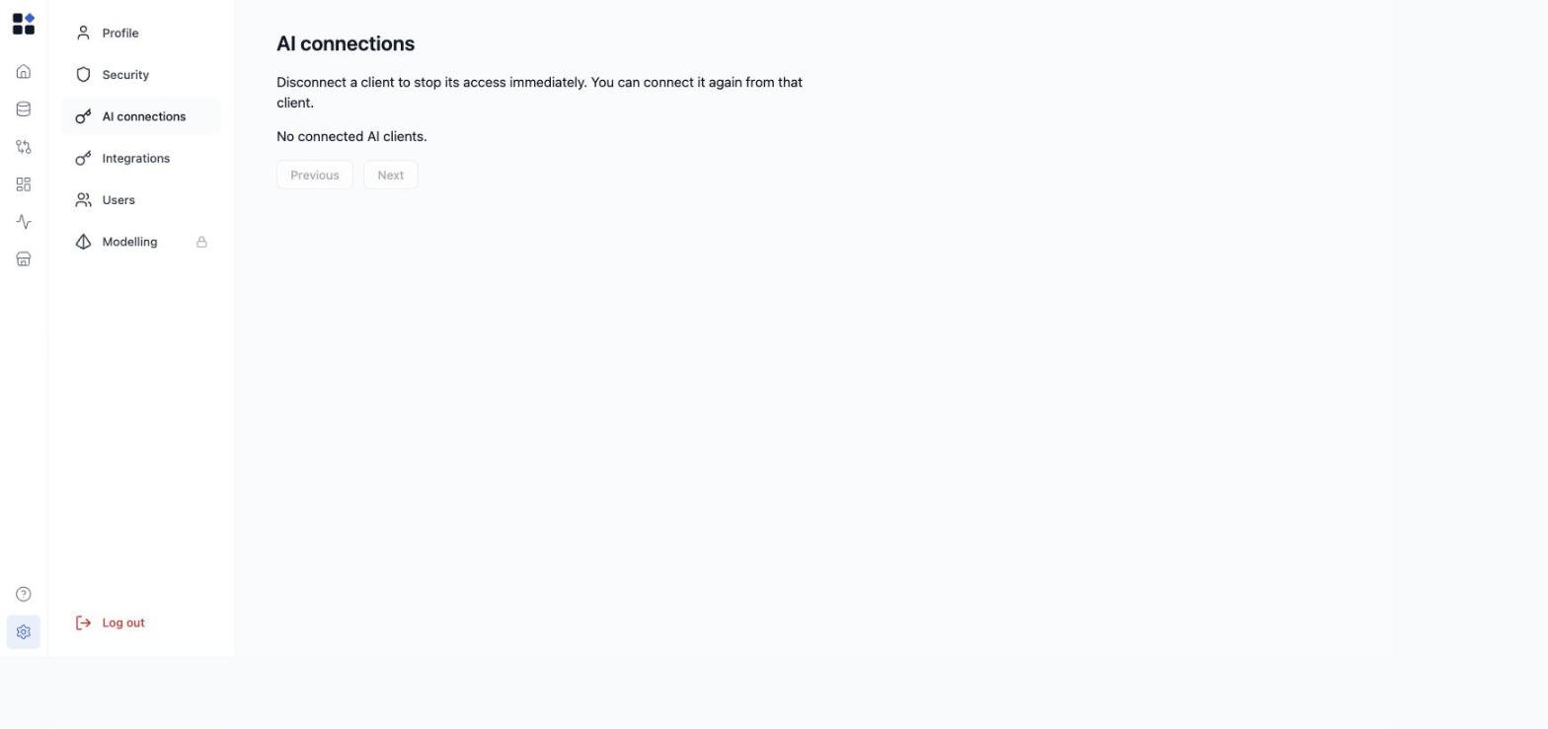This screenshot has height=729, width=1548.
Task: Open the database icon in left rail
Action: click(x=24, y=109)
